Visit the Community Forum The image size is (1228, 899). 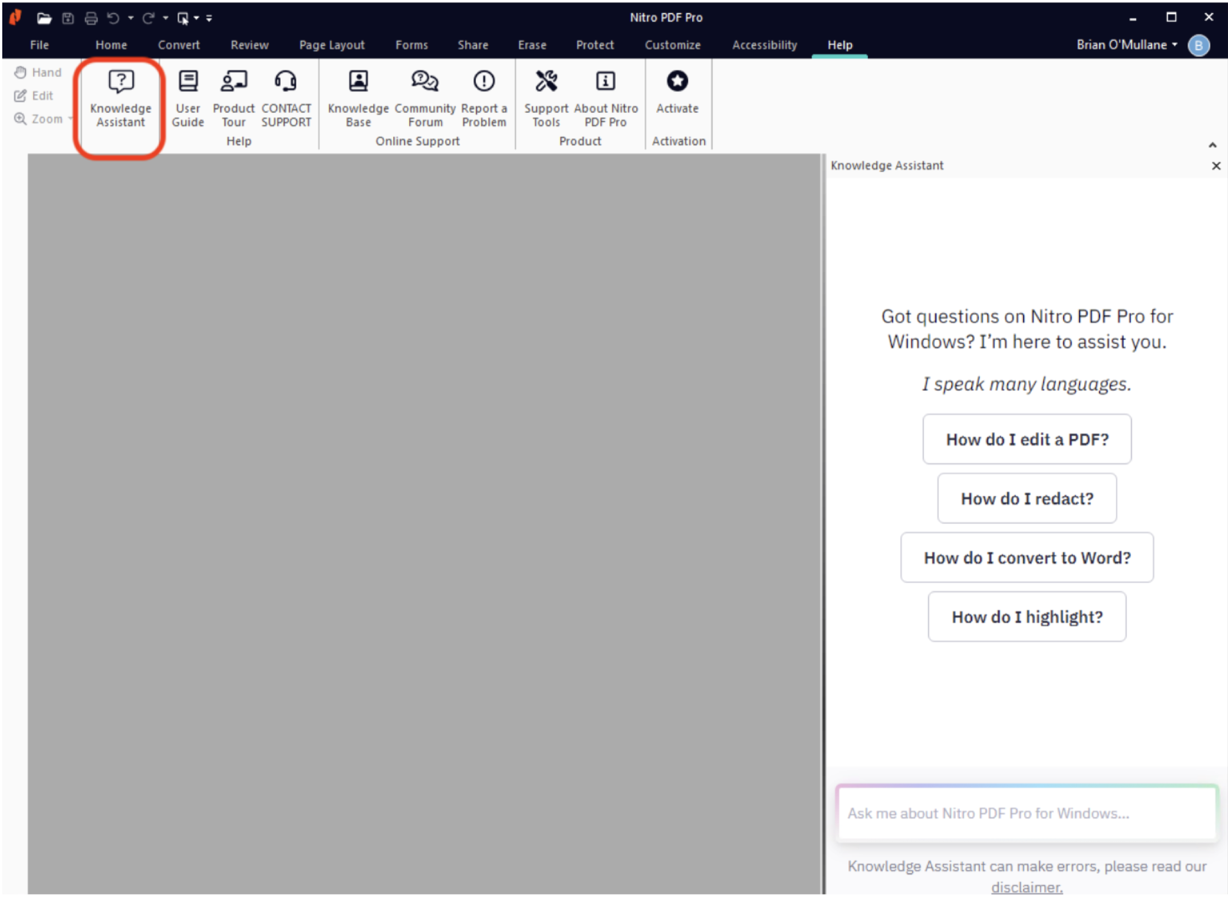[425, 98]
